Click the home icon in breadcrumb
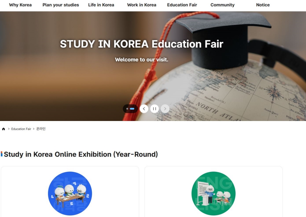This screenshot has width=306, height=217. (x=3, y=129)
